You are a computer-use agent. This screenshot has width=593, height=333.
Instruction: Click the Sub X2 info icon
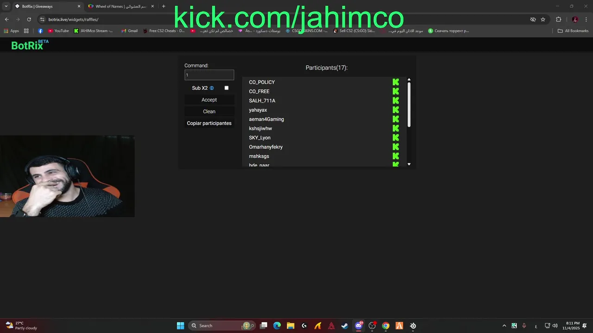(x=212, y=88)
